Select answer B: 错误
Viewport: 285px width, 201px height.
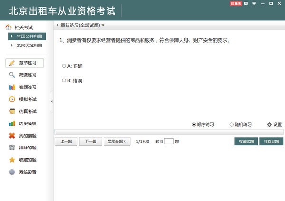point(64,80)
